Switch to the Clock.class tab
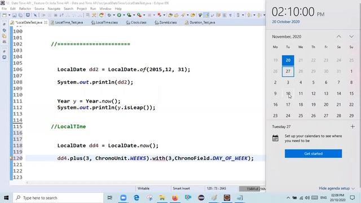 point(137,23)
